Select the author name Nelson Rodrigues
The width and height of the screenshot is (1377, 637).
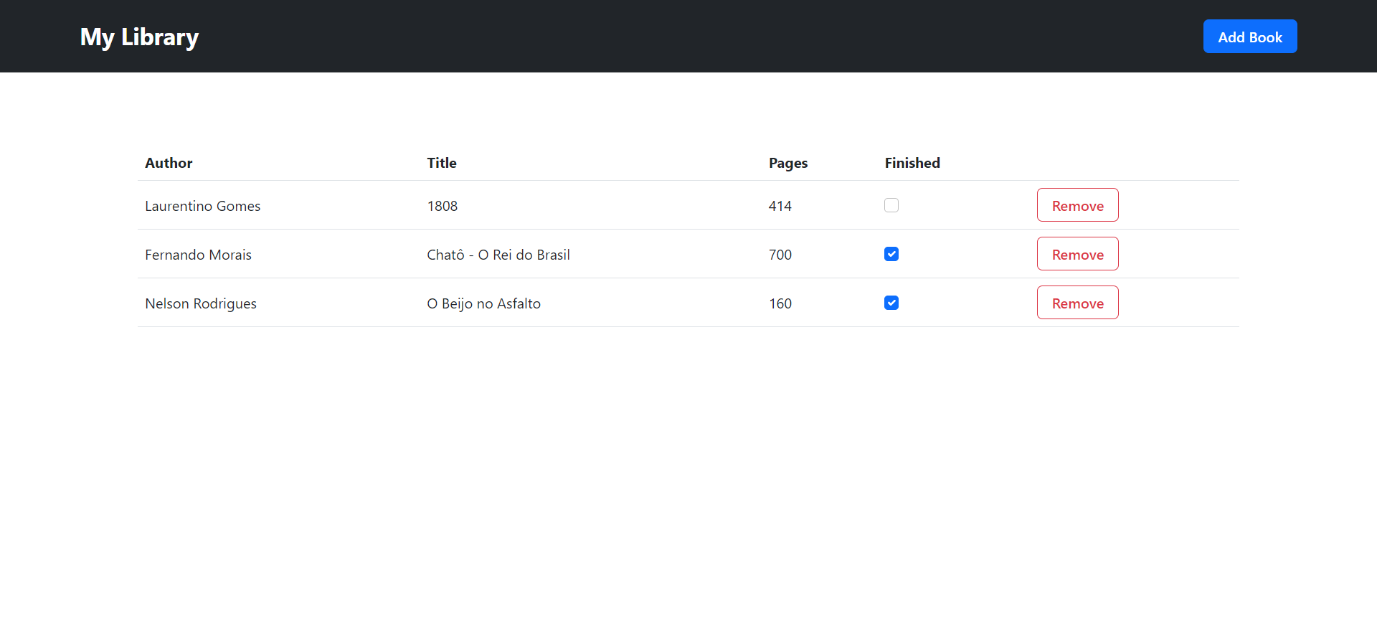[200, 303]
